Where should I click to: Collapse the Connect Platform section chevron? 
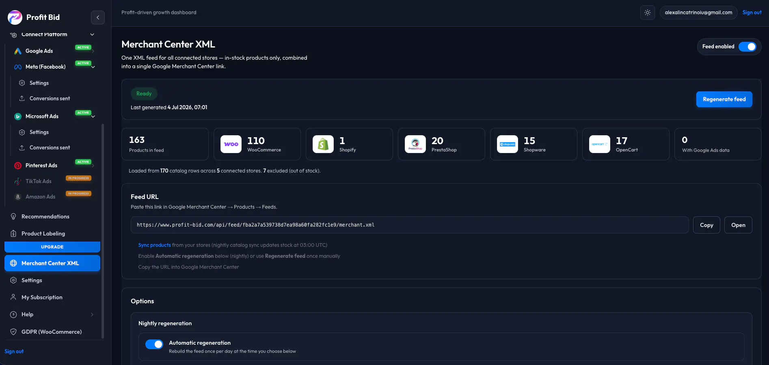pyautogui.click(x=92, y=35)
